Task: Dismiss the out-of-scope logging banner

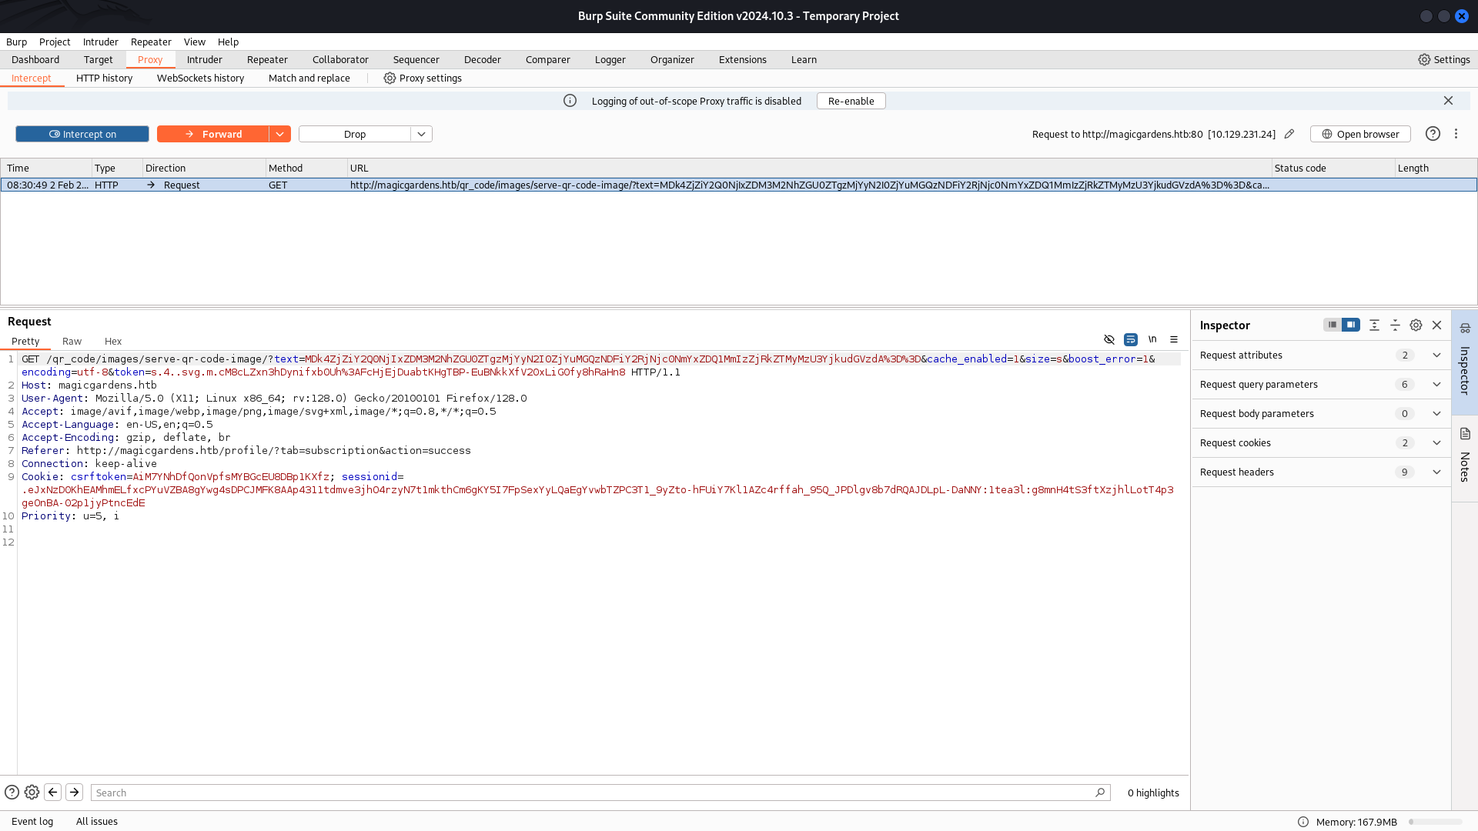Action: click(x=1448, y=101)
